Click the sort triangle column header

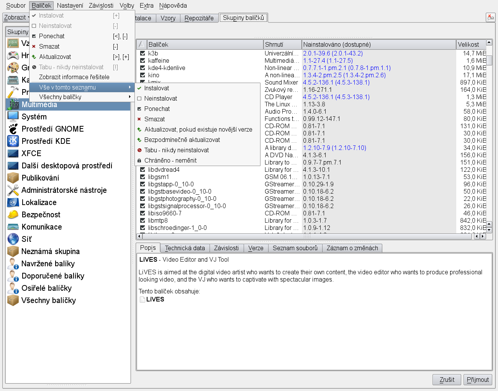point(141,44)
